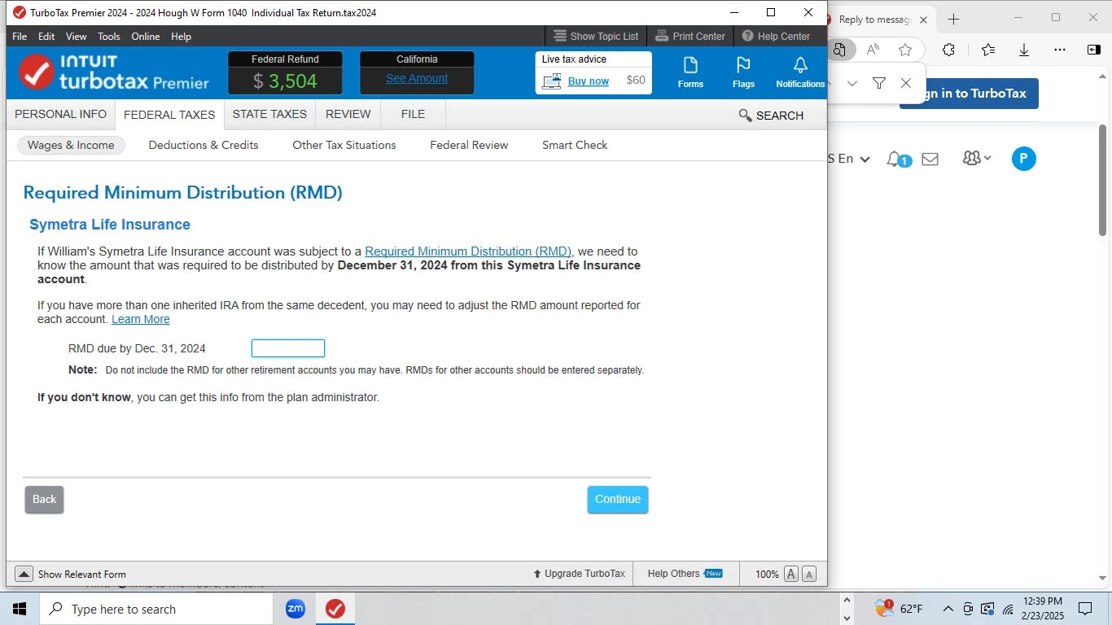The width and height of the screenshot is (1112, 625).
Task: Open messages envelope icon in browser page
Action: 930,159
